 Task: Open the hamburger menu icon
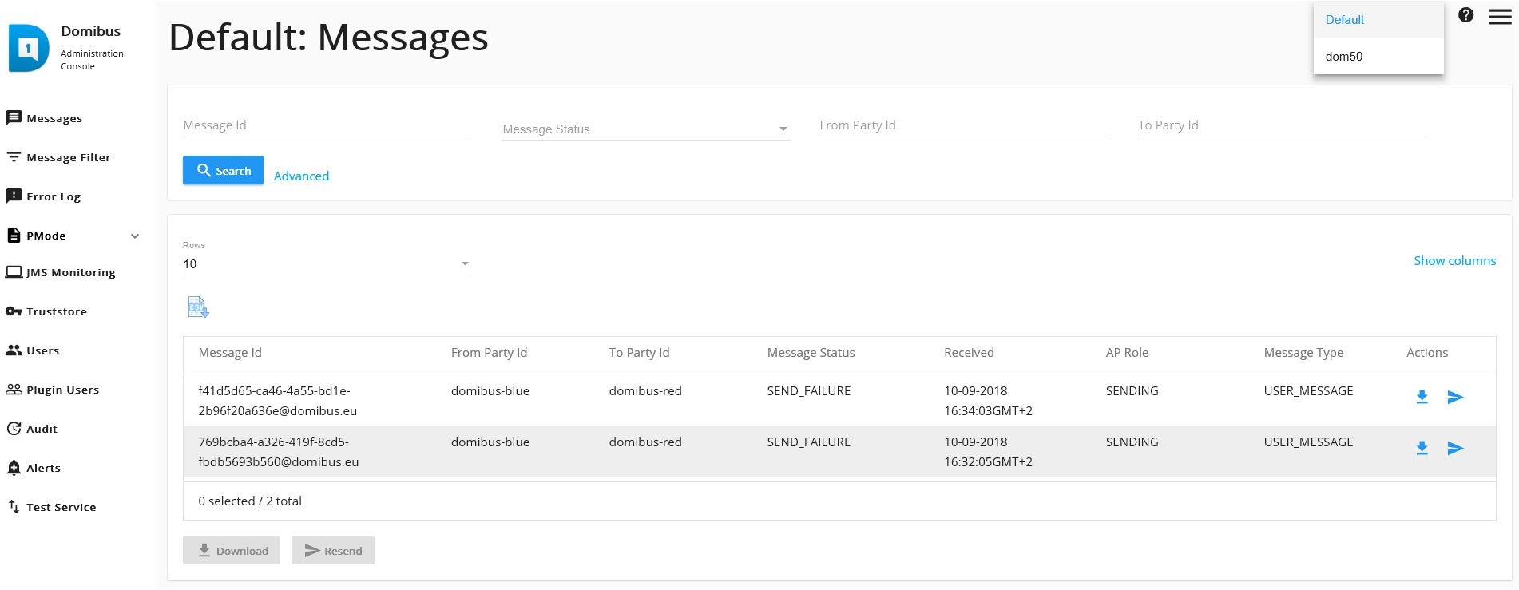1499,17
